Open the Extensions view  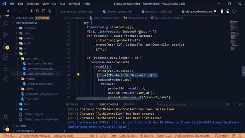coord(6,57)
